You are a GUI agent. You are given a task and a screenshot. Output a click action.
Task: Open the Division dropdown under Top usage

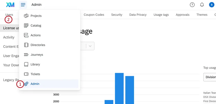[x=210, y=77]
